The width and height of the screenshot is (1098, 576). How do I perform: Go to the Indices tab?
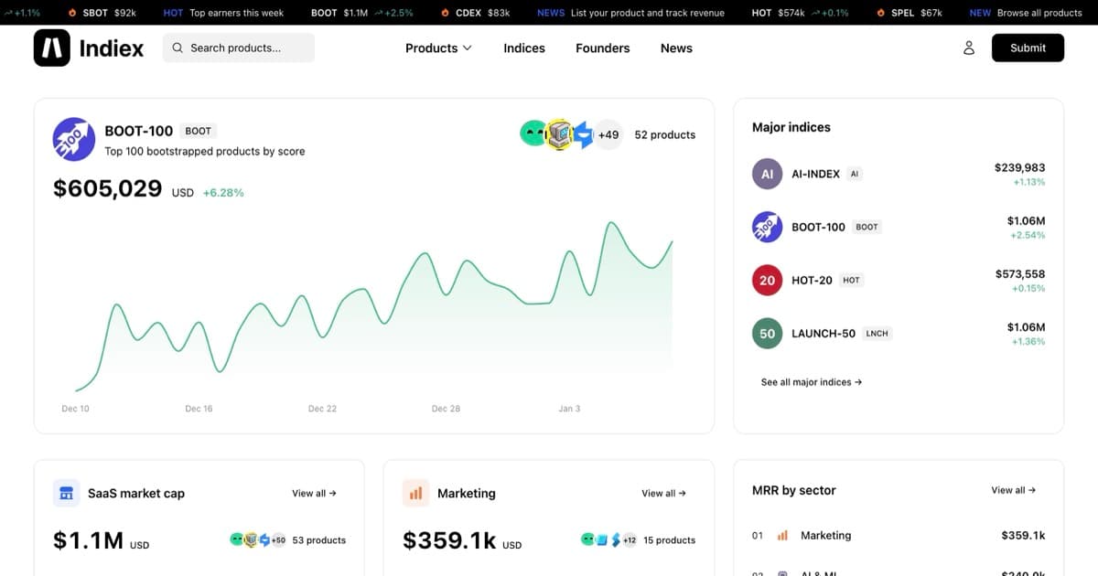click(523, 48)
